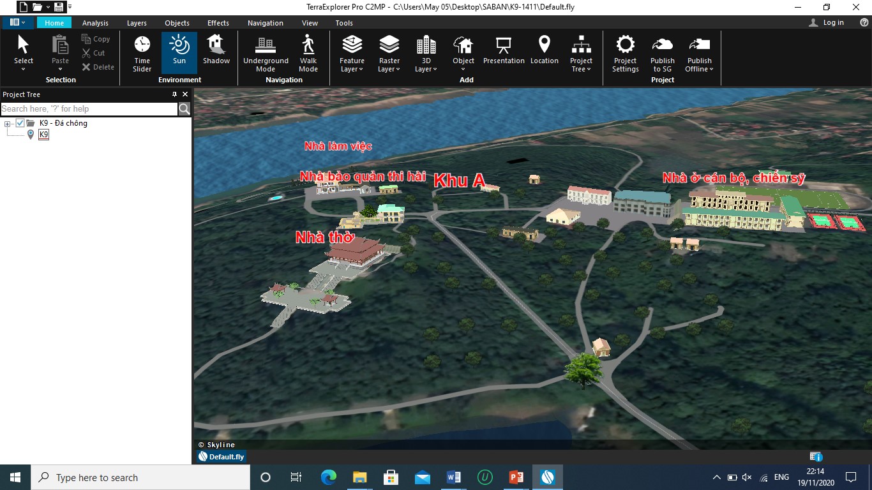
Task: Switch to the Effects tab
Action: (x=218, y=23)
